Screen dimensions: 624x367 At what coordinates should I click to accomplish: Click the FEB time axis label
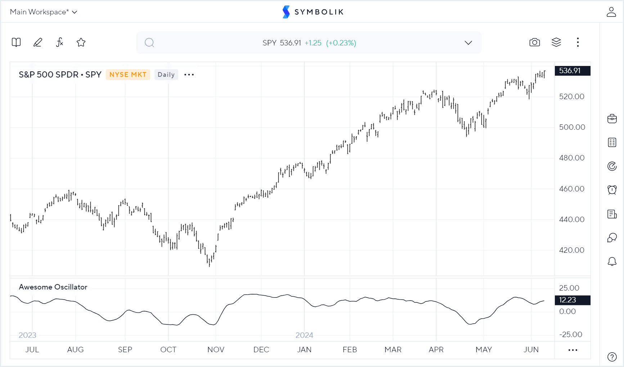pyautogui.click(x=350, y=350)
